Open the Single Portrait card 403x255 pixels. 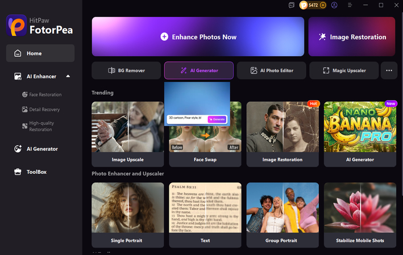128,215
